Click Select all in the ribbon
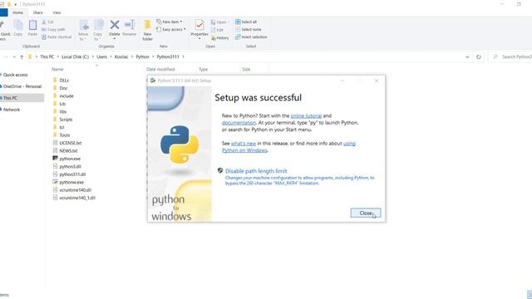The height and width of the screenshot is (299, 532). [246, 22]
